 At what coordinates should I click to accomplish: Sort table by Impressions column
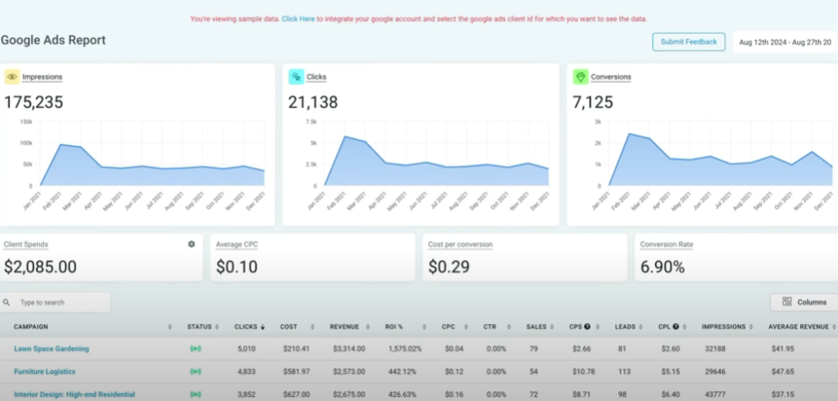coord(751,327)
